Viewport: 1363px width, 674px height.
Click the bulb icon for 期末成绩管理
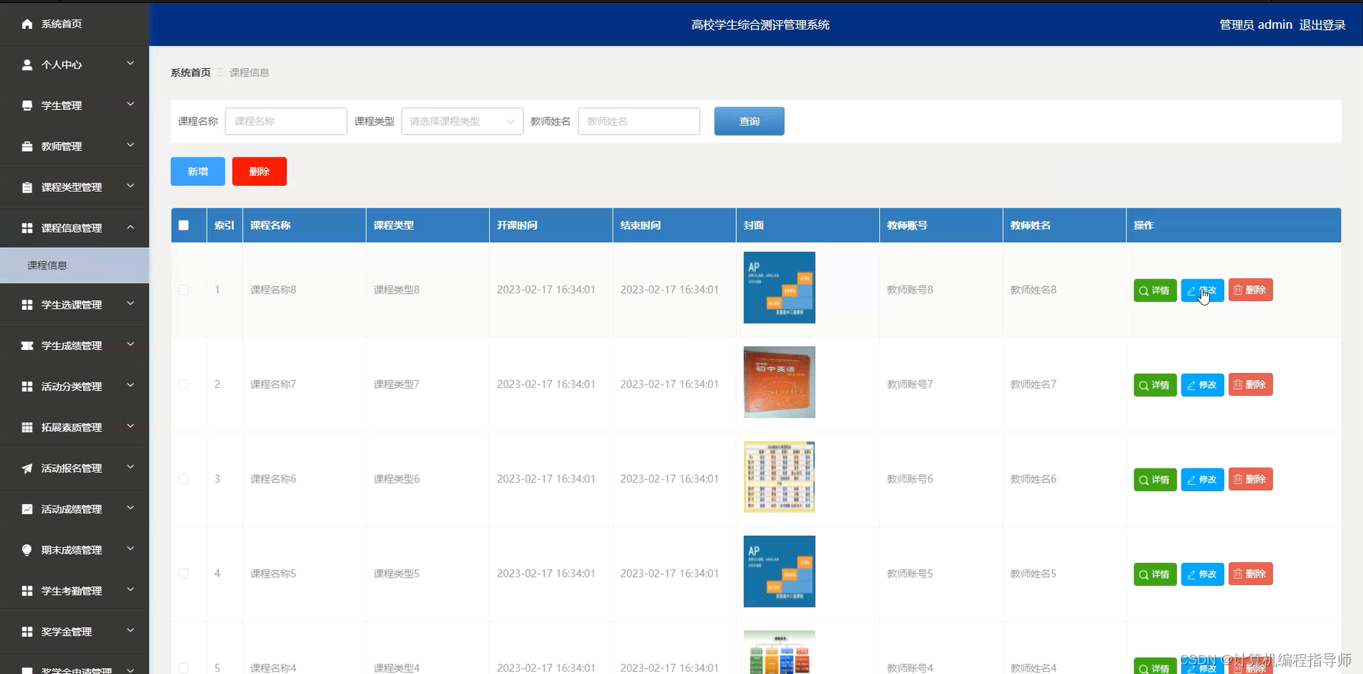tap(27, 549)
